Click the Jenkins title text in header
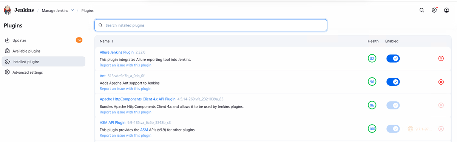Screen dimensions: 457x142 click(24, 10)
